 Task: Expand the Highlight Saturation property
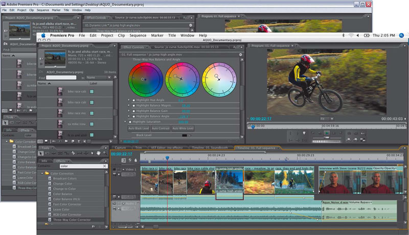(125, 122)
